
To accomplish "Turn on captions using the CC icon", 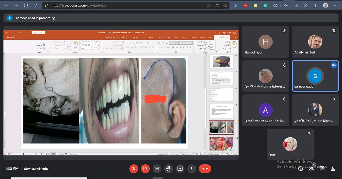I will click(157, 169).
